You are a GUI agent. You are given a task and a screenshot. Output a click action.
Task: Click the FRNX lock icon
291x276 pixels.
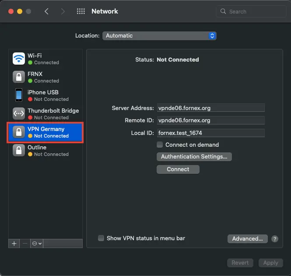[x=19, y=77]
